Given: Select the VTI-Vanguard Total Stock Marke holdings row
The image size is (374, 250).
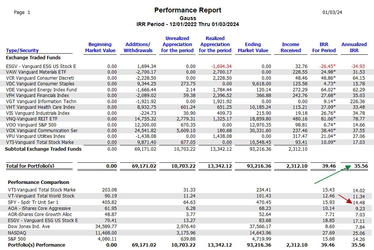Looking at the screenshot, I should tap(187, 142).
